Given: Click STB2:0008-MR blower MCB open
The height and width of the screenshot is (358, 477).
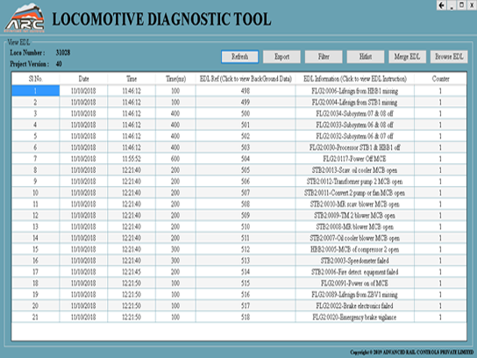Looking at the screenshot, I should click(x=355, y=226).
